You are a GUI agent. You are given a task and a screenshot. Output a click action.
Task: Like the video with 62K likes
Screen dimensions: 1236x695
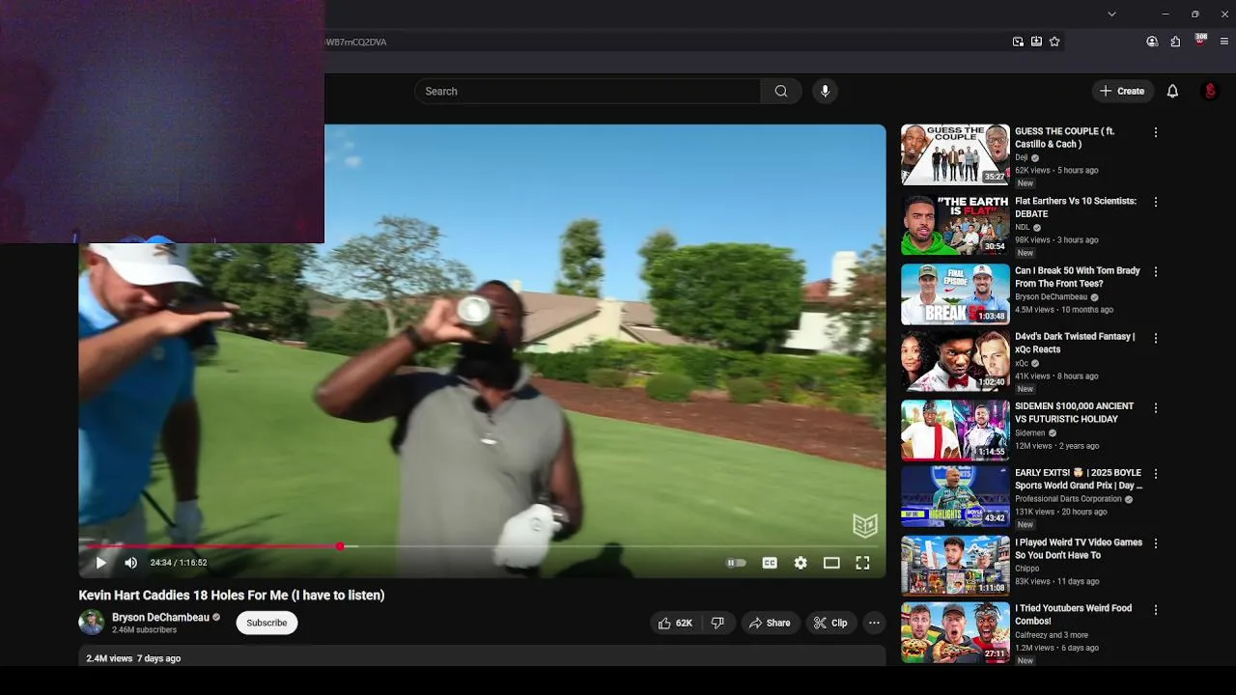click(x=675, y=623)
